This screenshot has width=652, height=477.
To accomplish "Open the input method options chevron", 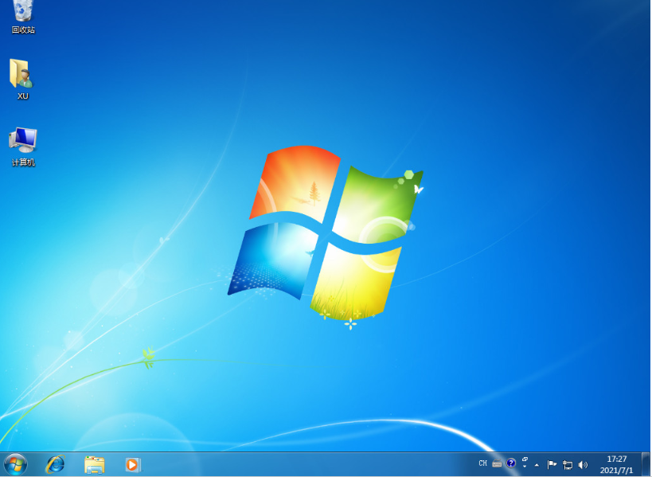I will coord(525,466).
